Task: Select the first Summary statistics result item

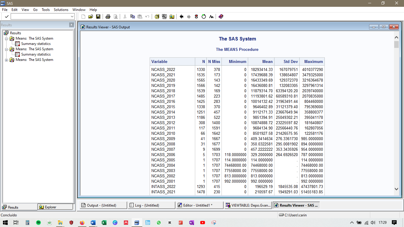Action: pyautogui.click(x=36, y=43)
